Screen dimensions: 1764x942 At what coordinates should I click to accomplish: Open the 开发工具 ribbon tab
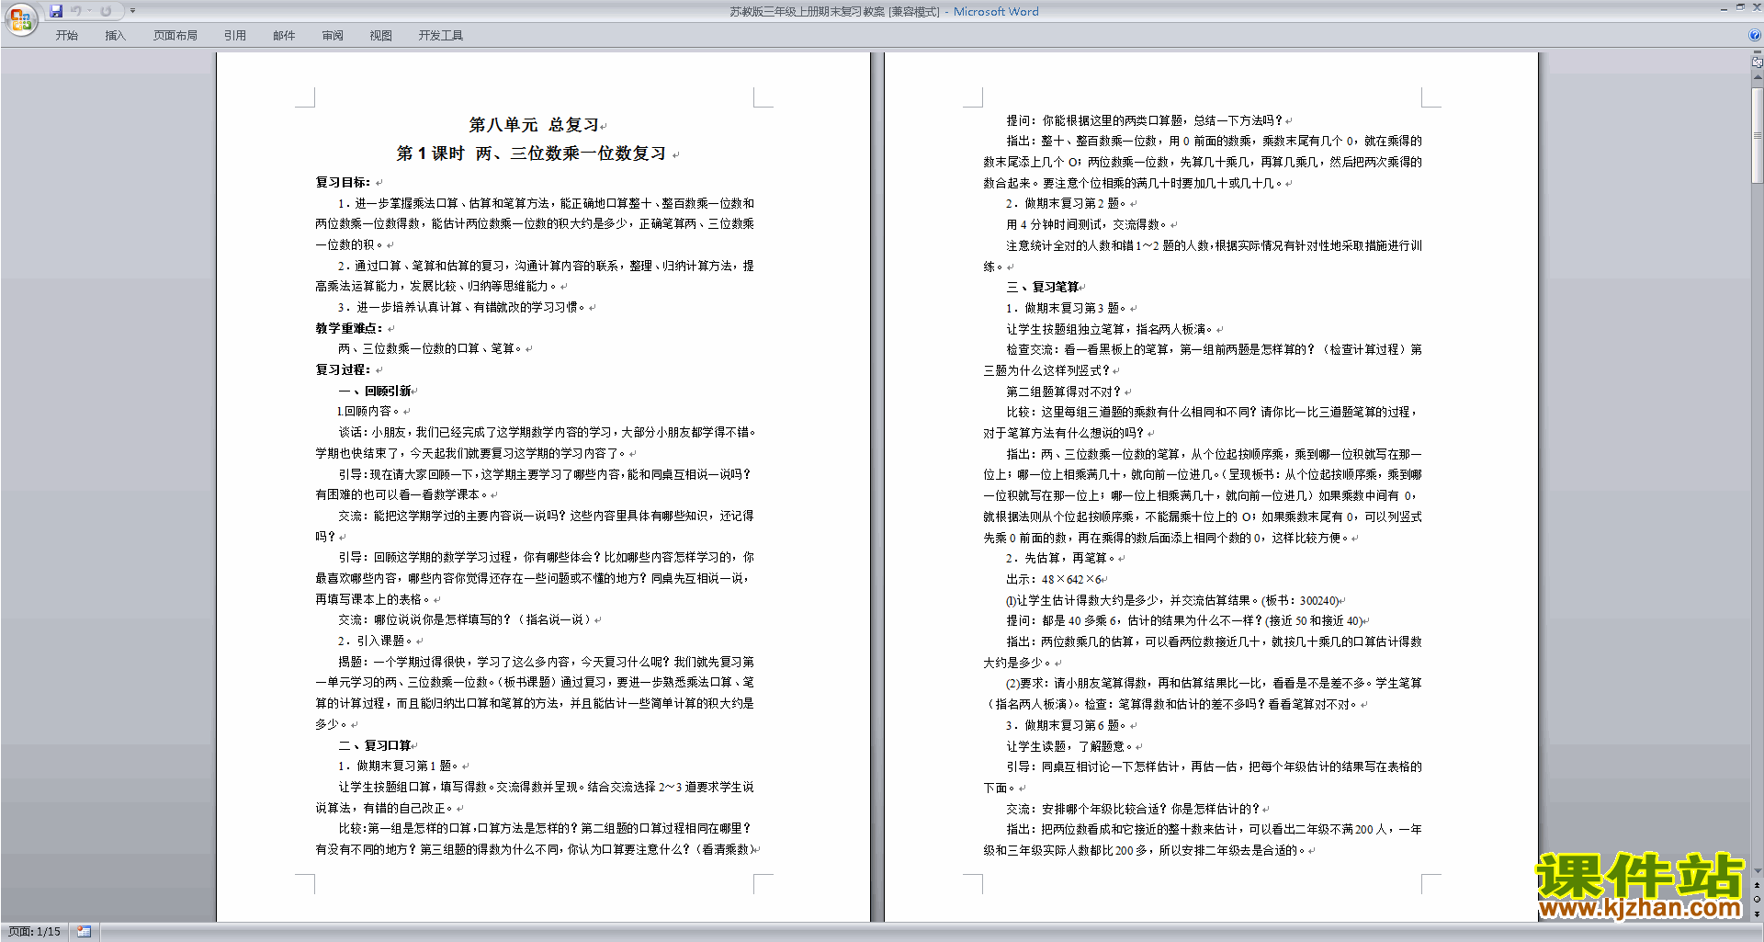(441, 36)
